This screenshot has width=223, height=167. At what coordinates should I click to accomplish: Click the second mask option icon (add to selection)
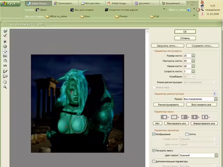[x=175, y=117]
